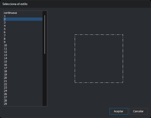Pick style 6 in the style list
The image size is (151, 118).
click(x=23, y=32)
